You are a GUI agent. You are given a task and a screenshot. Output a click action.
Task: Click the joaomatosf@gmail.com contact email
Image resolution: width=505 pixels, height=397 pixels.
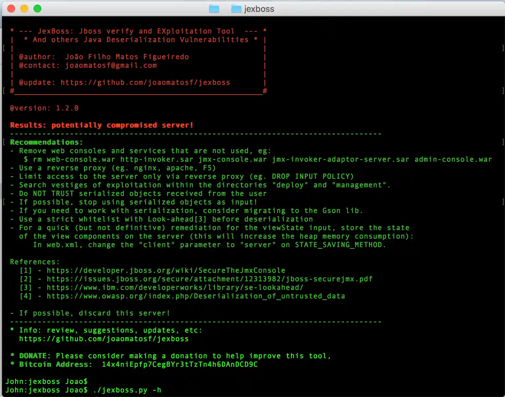(x=111, y=65)
